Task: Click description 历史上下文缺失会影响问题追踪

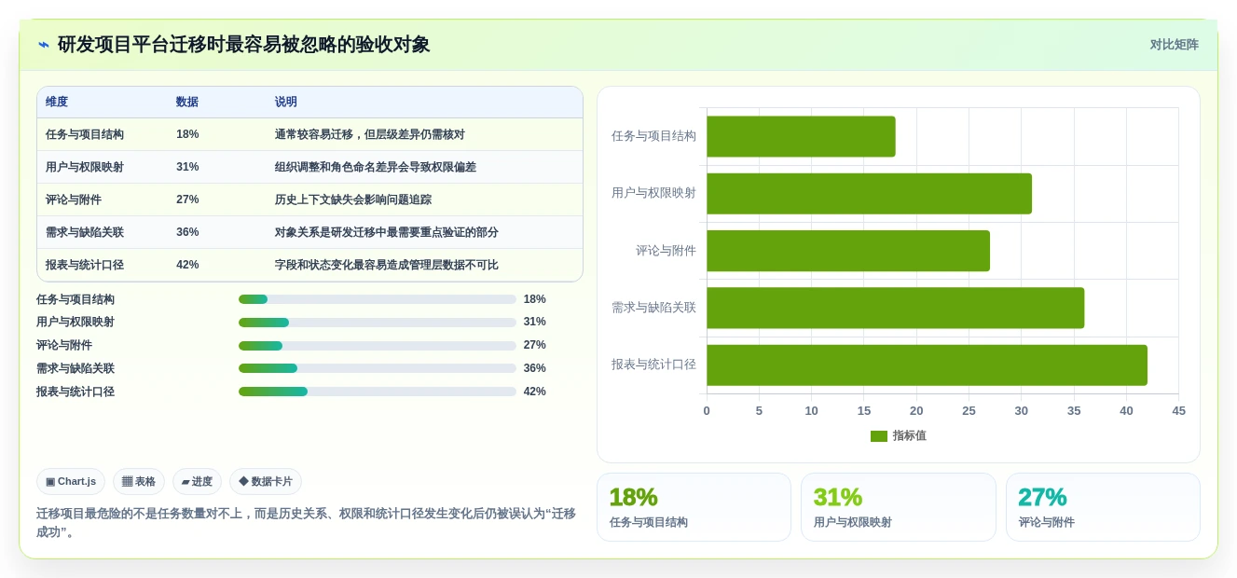Action: 353,200
